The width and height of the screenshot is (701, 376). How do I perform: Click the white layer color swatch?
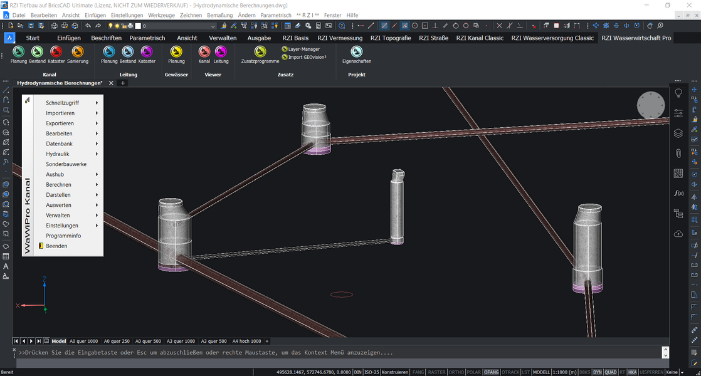pos(138,26)
